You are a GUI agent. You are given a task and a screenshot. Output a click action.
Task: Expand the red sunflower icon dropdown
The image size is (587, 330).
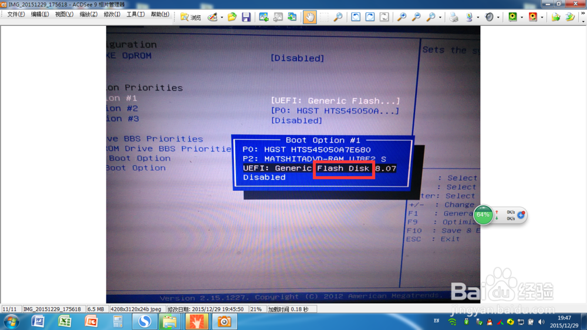[542, 17]
